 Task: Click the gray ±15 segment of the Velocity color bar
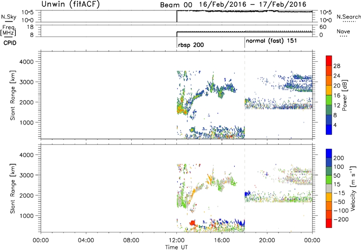329,188
